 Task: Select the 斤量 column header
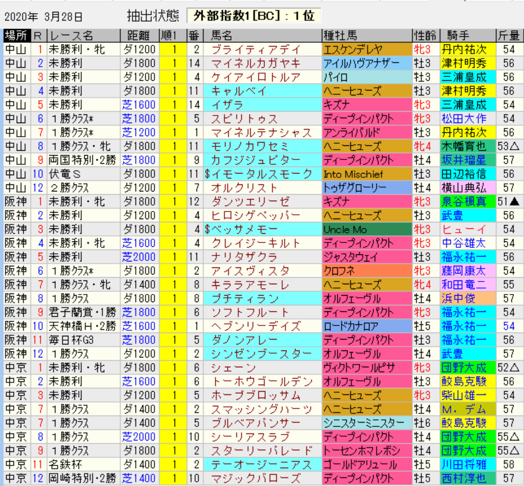509,36
